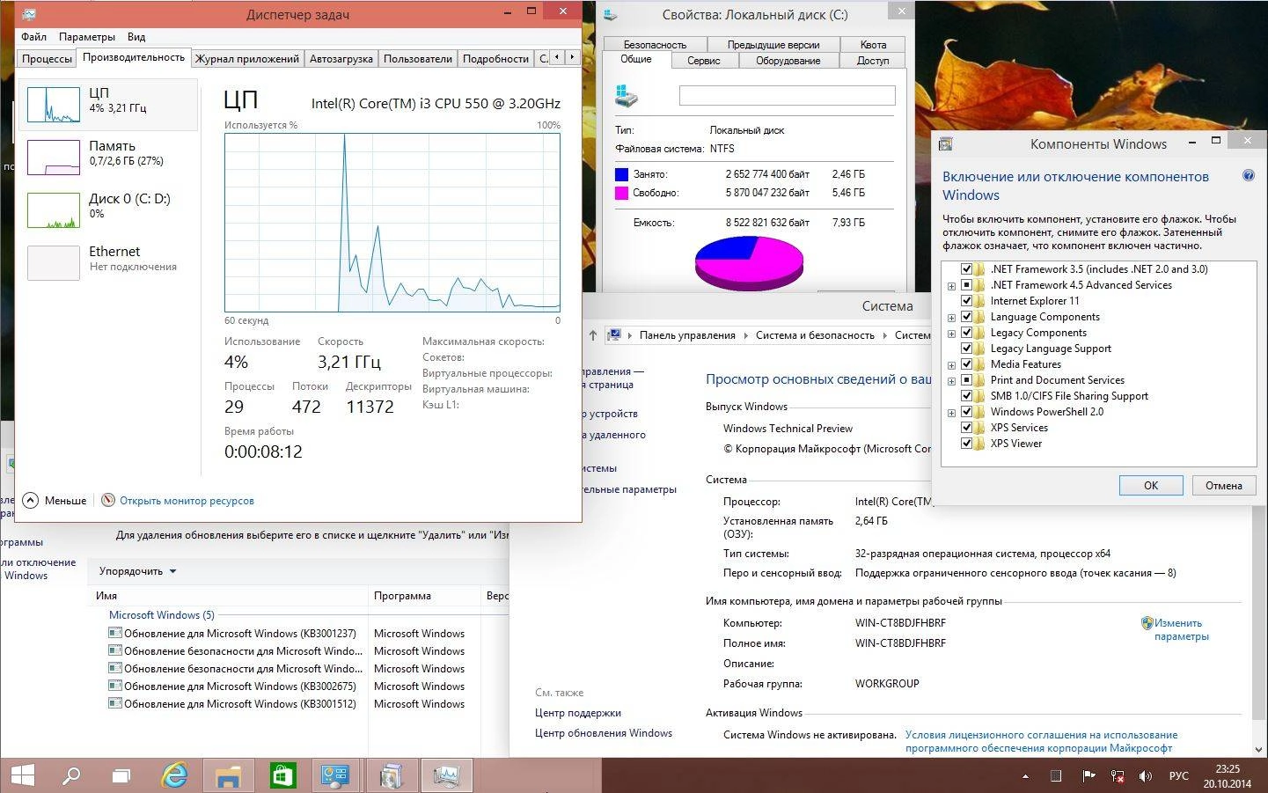1268x793 pixels.
Task: Open Windows Store from the taskbar
Action: [282, 775]
